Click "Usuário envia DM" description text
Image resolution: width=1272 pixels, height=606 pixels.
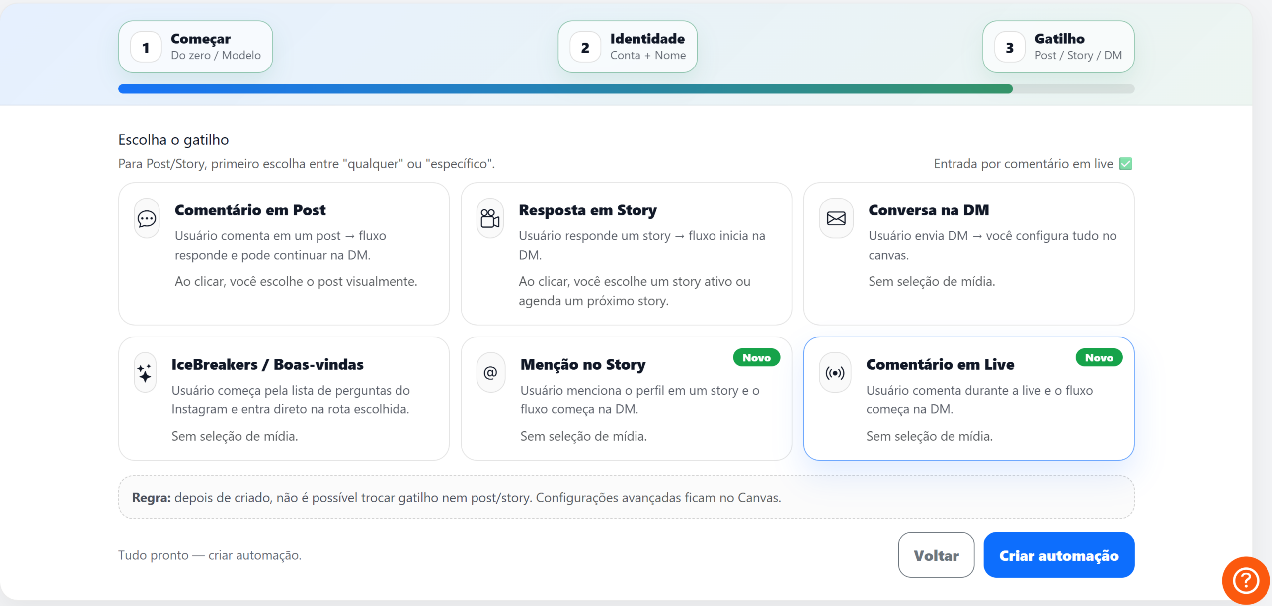click(992, 245)
